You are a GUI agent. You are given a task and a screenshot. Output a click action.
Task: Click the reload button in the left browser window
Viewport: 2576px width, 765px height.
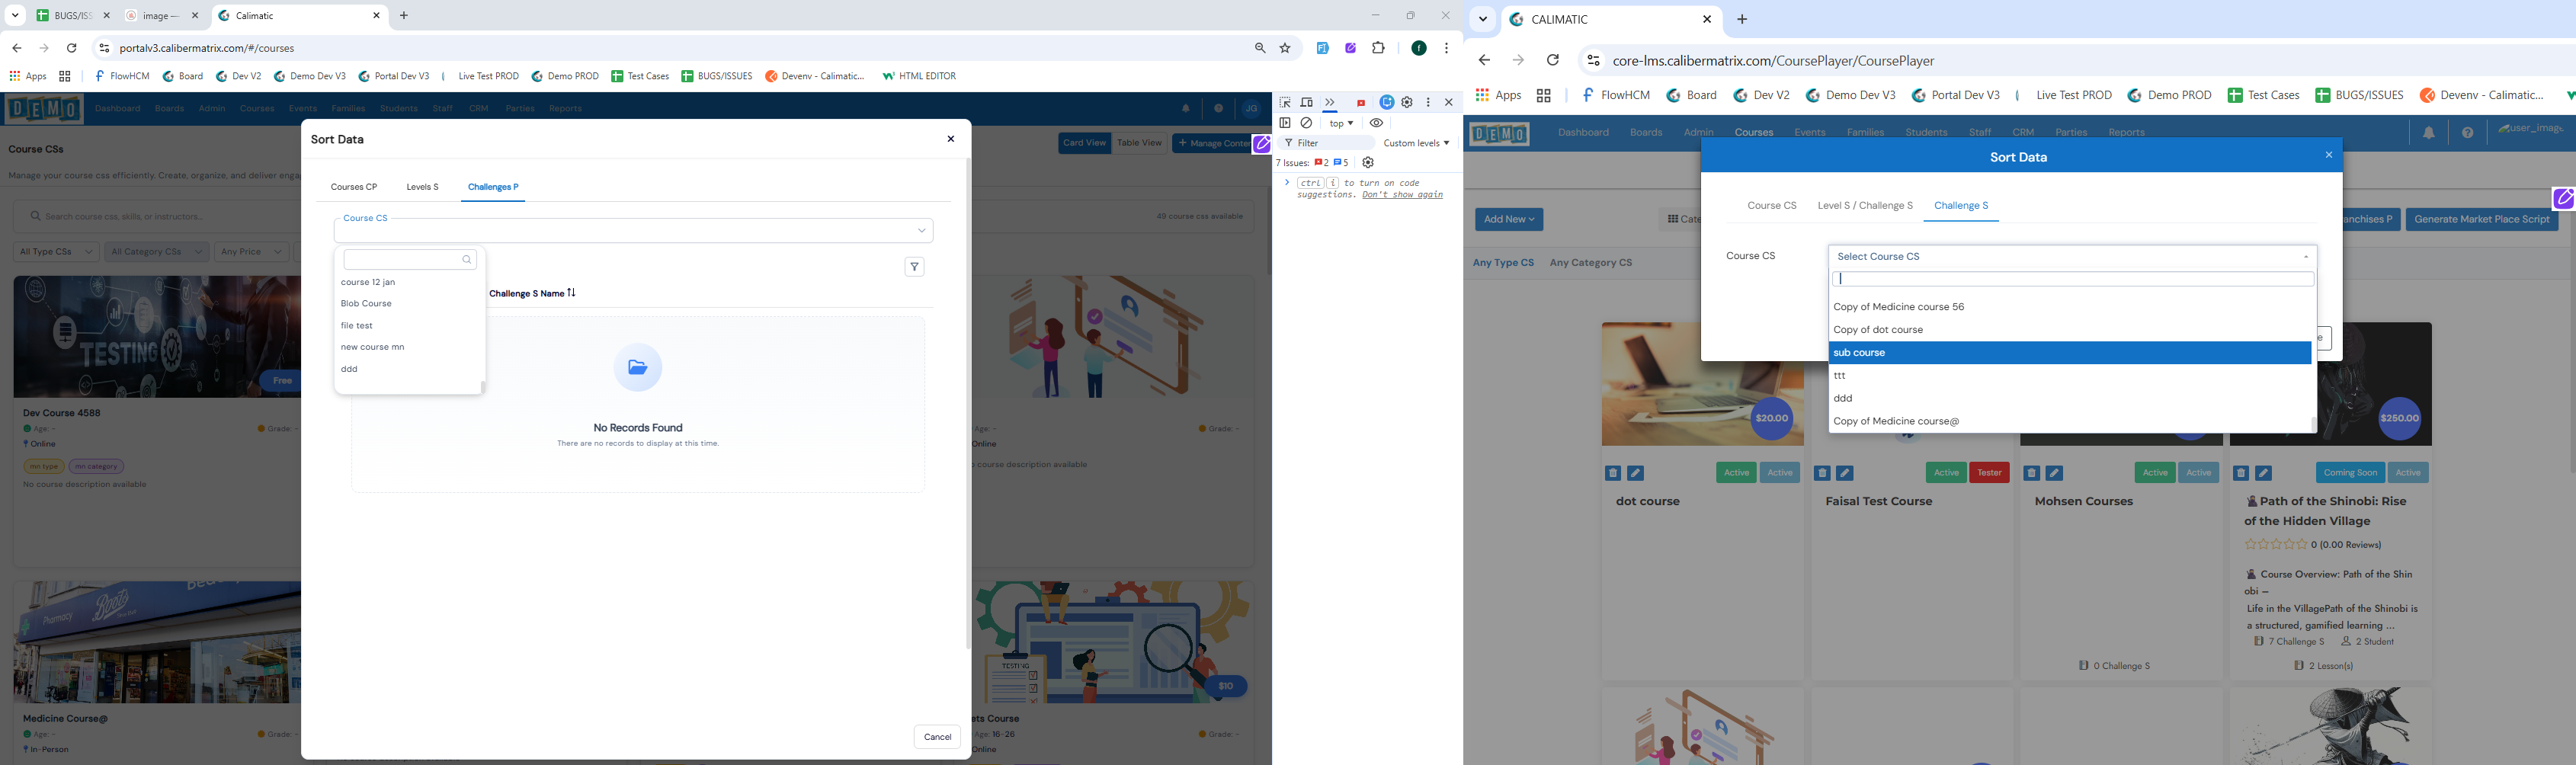point(72,48)
